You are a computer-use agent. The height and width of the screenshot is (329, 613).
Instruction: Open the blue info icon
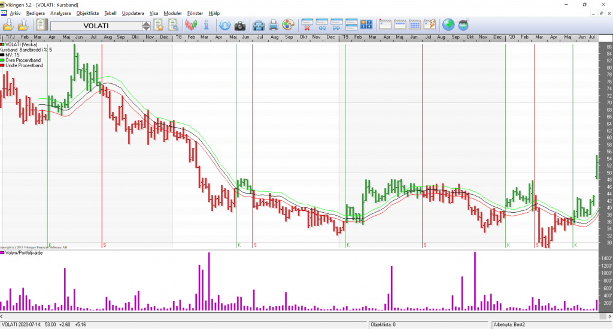205,25
